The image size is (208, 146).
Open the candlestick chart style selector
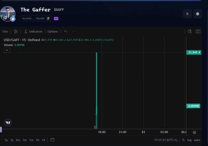[x=16, y=31]
